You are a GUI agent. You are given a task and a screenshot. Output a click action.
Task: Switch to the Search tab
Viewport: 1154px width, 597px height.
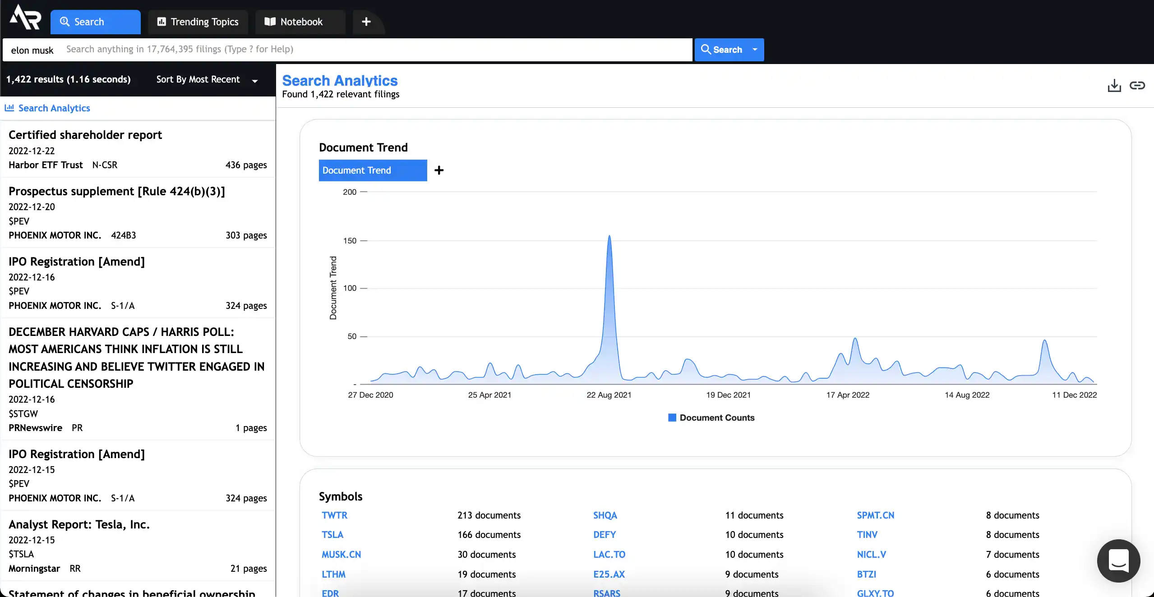[96, 22]
